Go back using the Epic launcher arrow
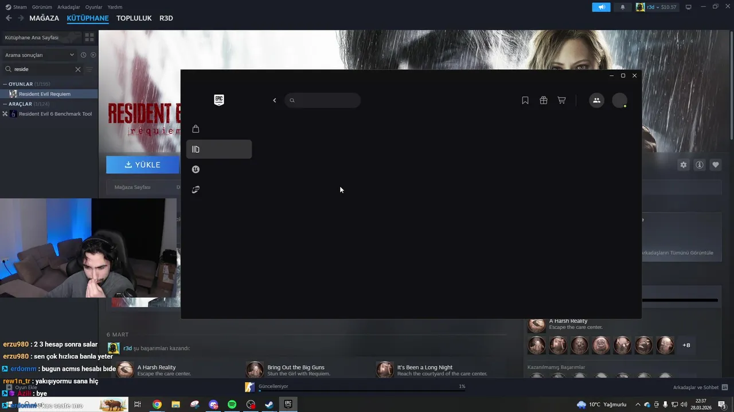Viewport: 734px width, 412px height. (x=275, y=100)
